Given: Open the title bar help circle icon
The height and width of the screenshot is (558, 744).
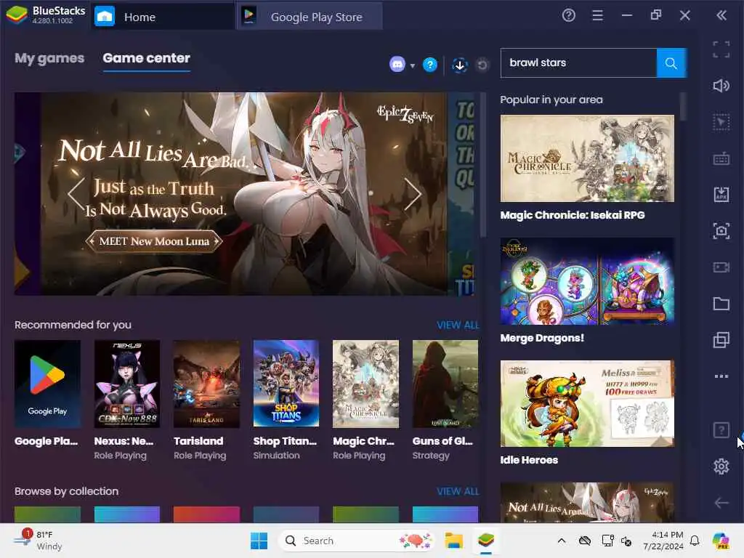Looking at the screenshot, I should pos(568,16).
